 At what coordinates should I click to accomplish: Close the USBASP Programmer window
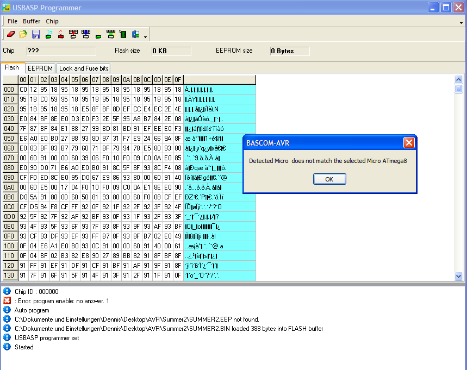tap(458, 8)
